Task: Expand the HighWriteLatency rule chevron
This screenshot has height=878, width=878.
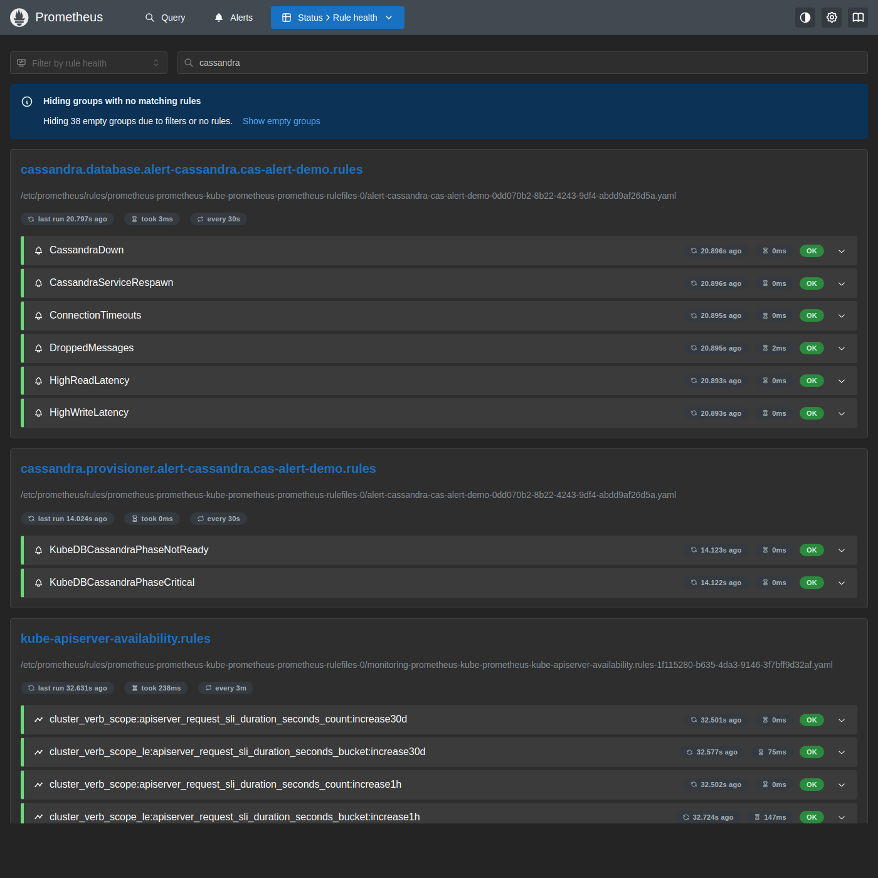Action: tap(842, 414)
